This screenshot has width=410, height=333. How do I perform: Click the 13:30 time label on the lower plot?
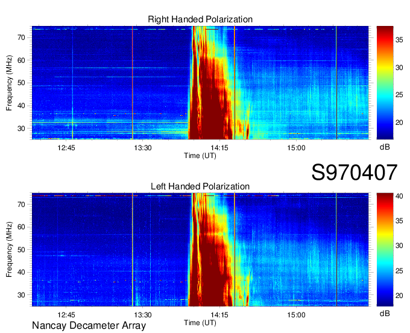(143, 315)
